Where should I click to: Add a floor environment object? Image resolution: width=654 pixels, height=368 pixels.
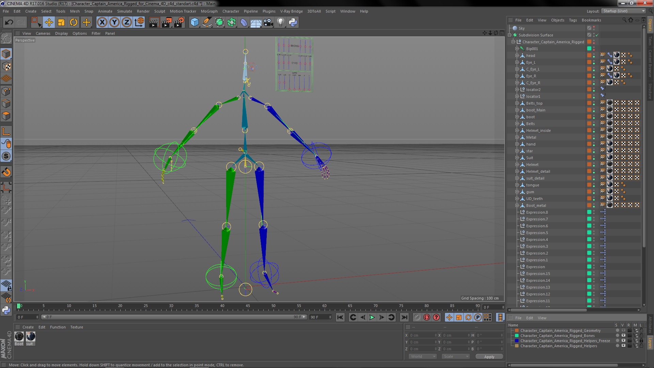[256, 22]
